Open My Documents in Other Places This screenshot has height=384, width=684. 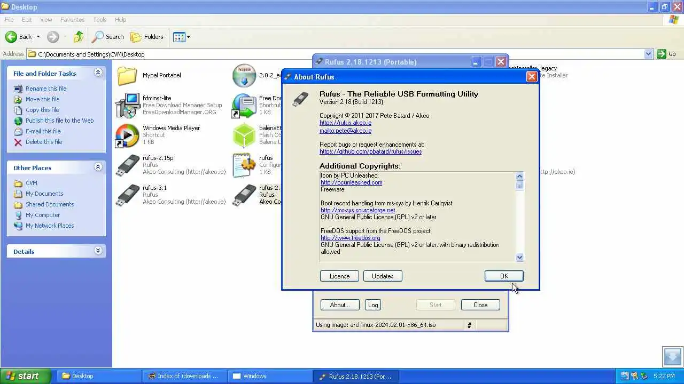[44, 194]
